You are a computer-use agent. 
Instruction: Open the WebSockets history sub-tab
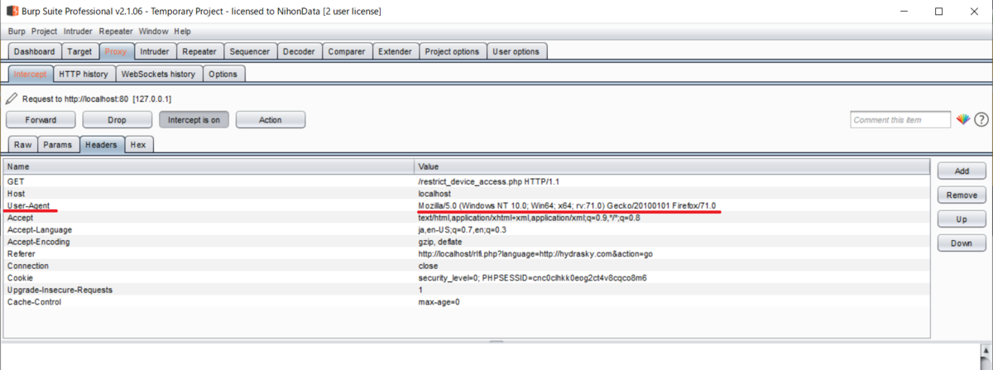(158, 74)
